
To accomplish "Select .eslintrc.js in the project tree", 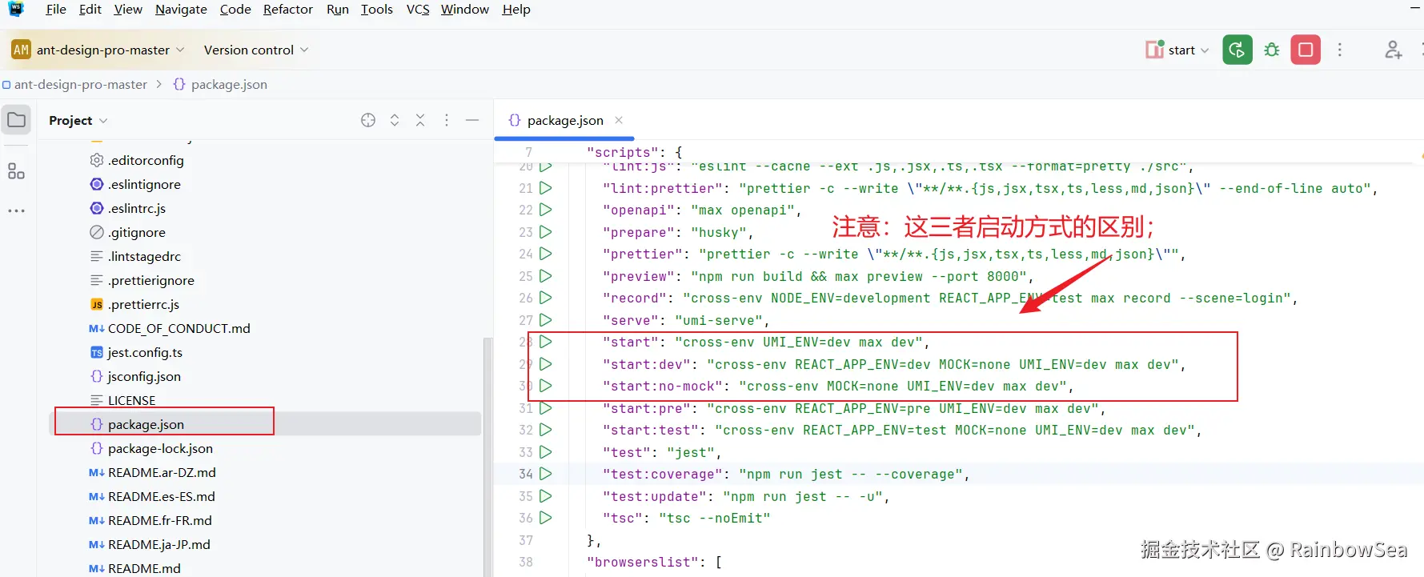I will [137, 208].
